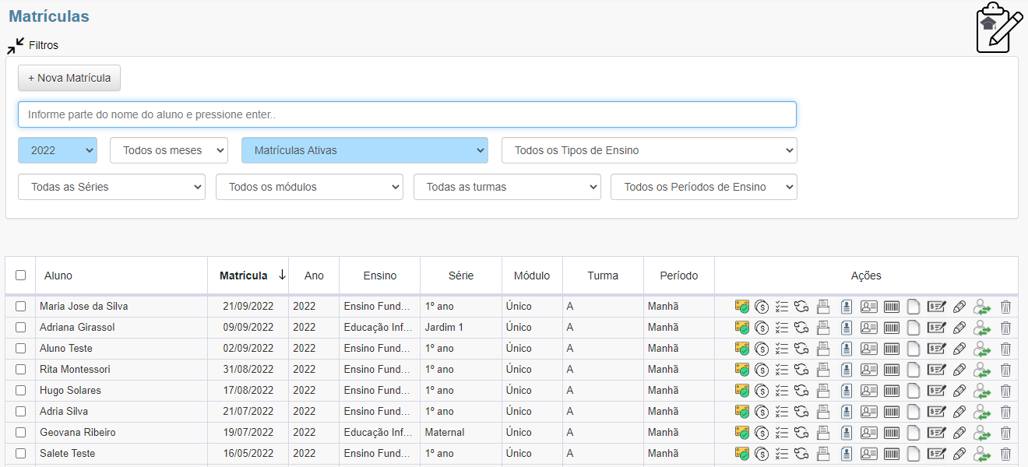Focus the student name search field
This screenshot has height=467, width=1028.
pyautogui.click(x=407, y=114)
